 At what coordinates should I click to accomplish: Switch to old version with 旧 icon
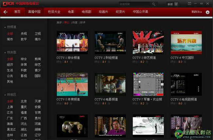176,4
